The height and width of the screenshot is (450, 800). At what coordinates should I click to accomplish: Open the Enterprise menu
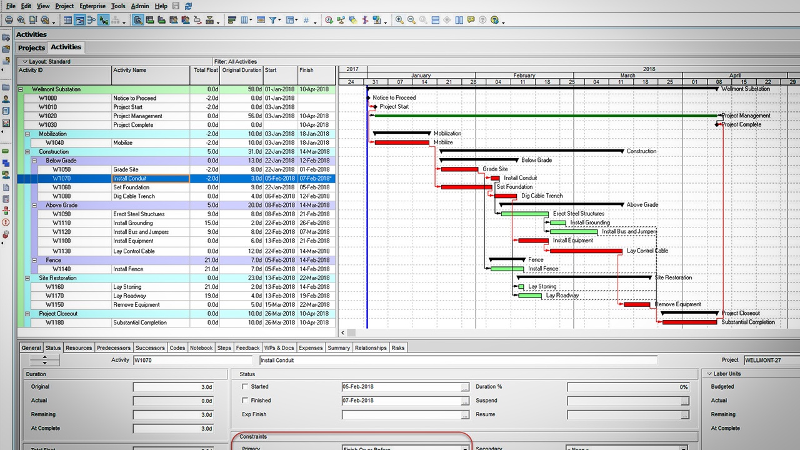[x=92, y=6]
